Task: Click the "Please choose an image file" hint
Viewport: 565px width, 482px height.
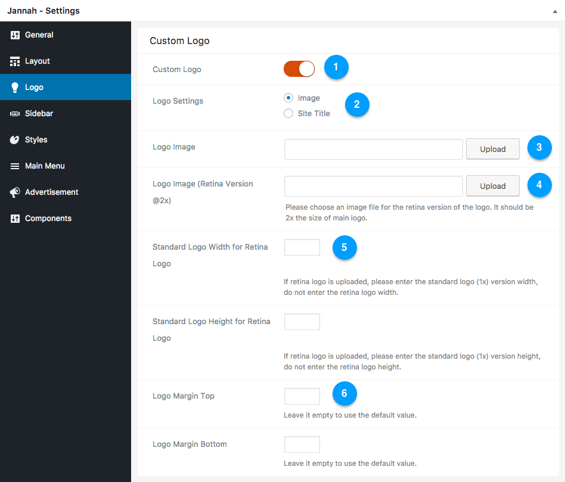Action: point(409,213)
